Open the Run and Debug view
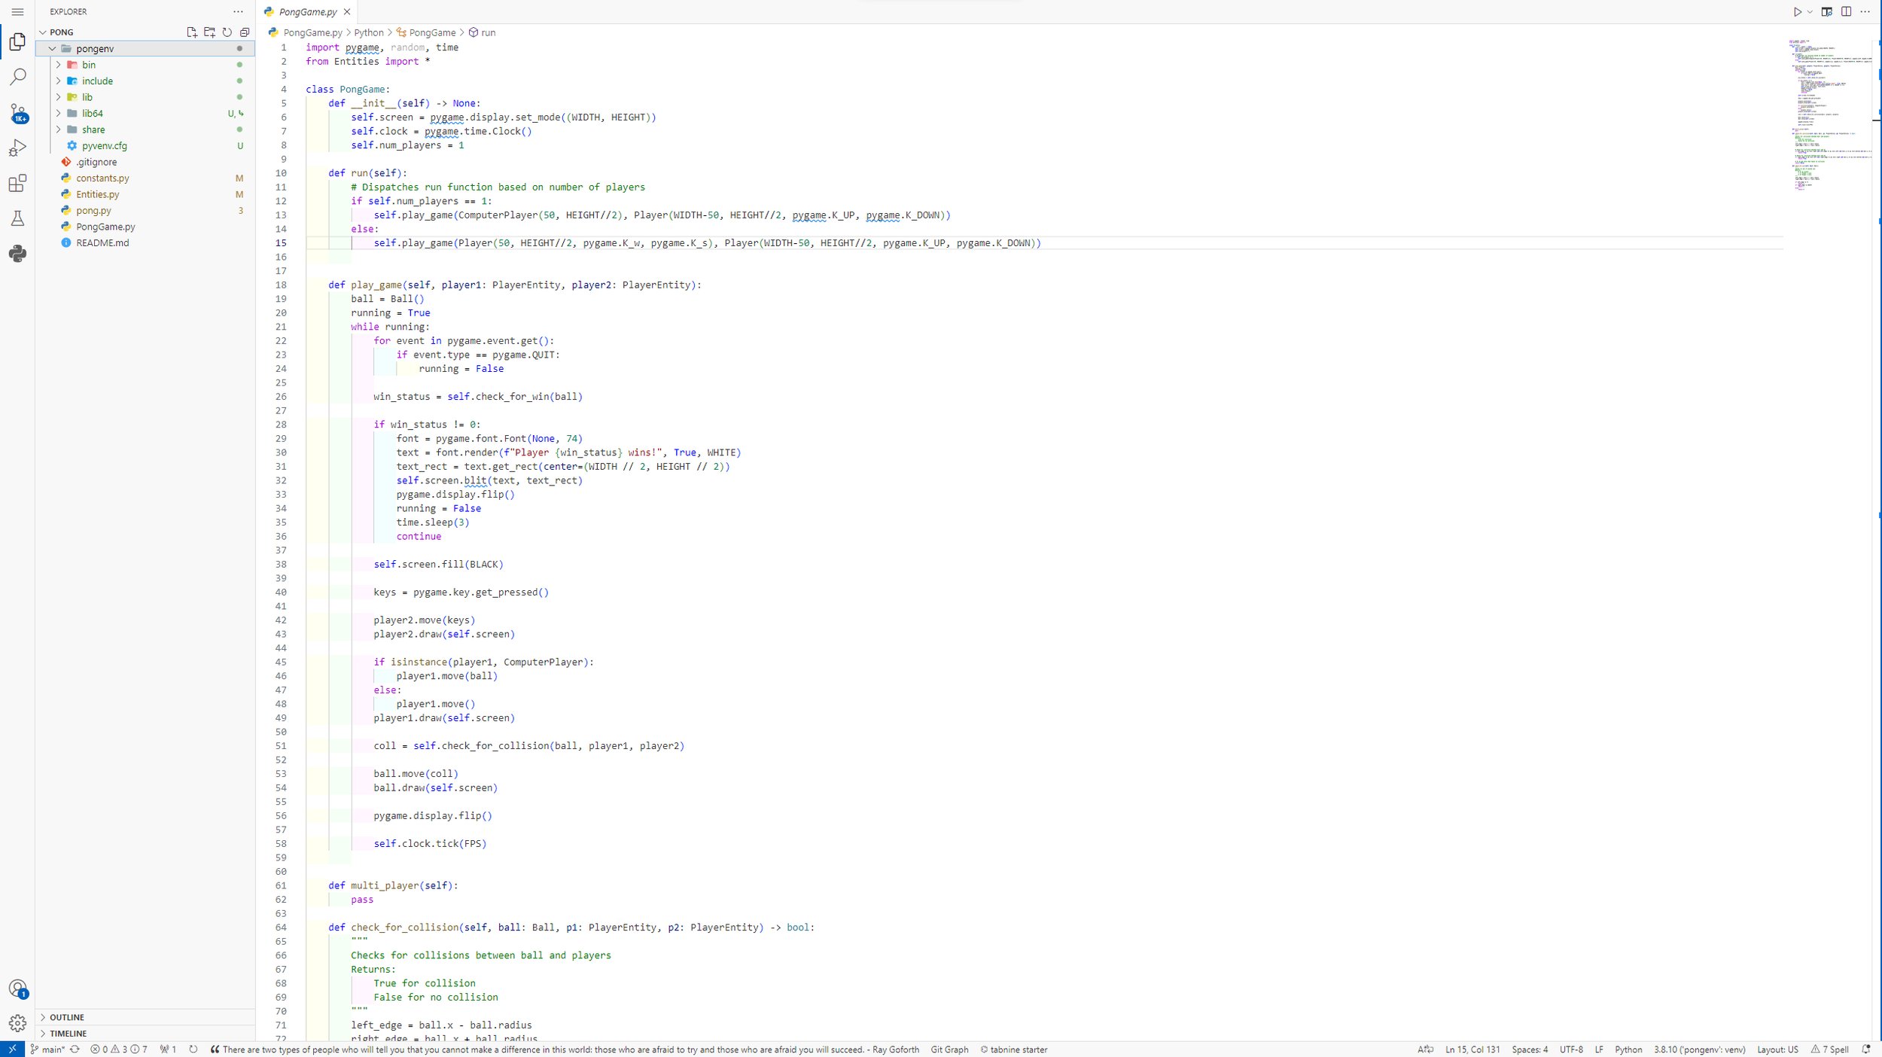Image resolution: width=1882 pixels, height=1057 pixels. click(x=17, y=148)
